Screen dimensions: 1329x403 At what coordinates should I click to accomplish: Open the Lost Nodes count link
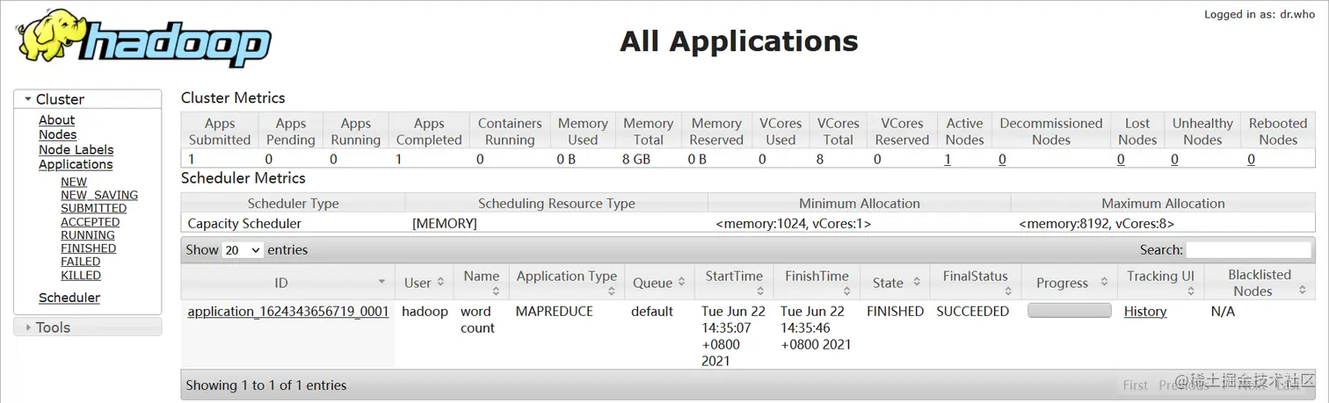pos(1121,160)
